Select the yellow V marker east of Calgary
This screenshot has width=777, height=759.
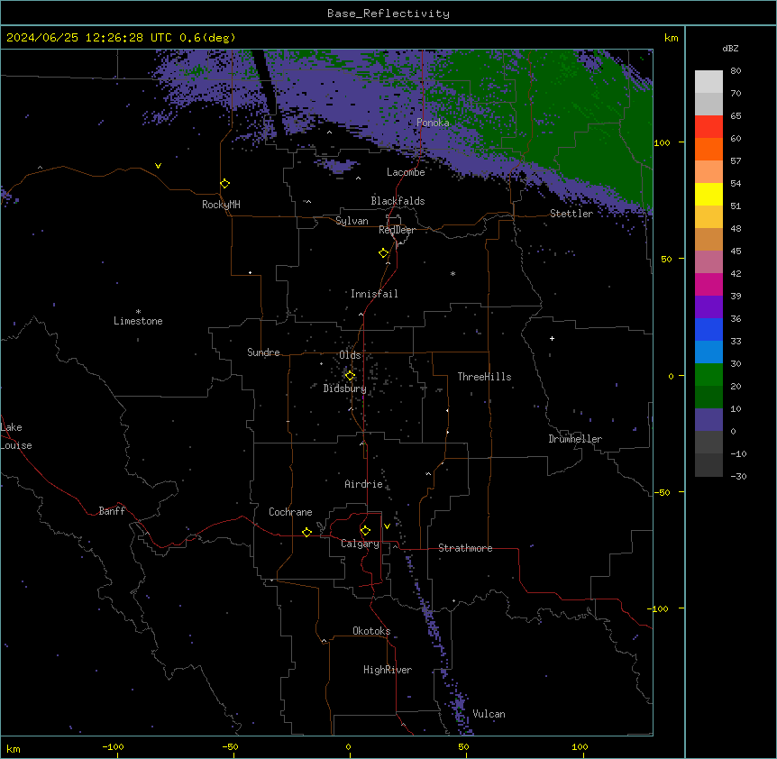(387, 526)
